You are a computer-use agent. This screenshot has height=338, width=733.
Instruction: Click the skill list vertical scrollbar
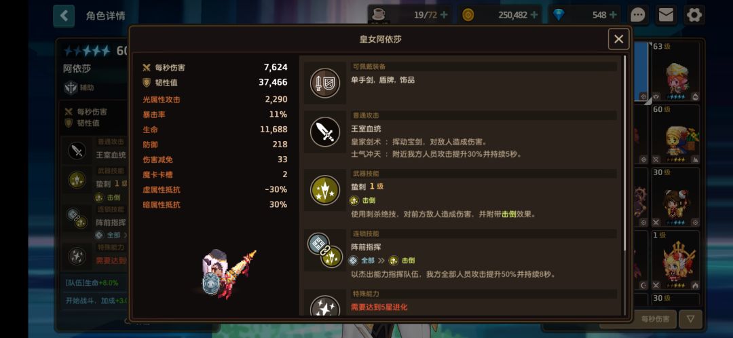click(x=624, y=154)
